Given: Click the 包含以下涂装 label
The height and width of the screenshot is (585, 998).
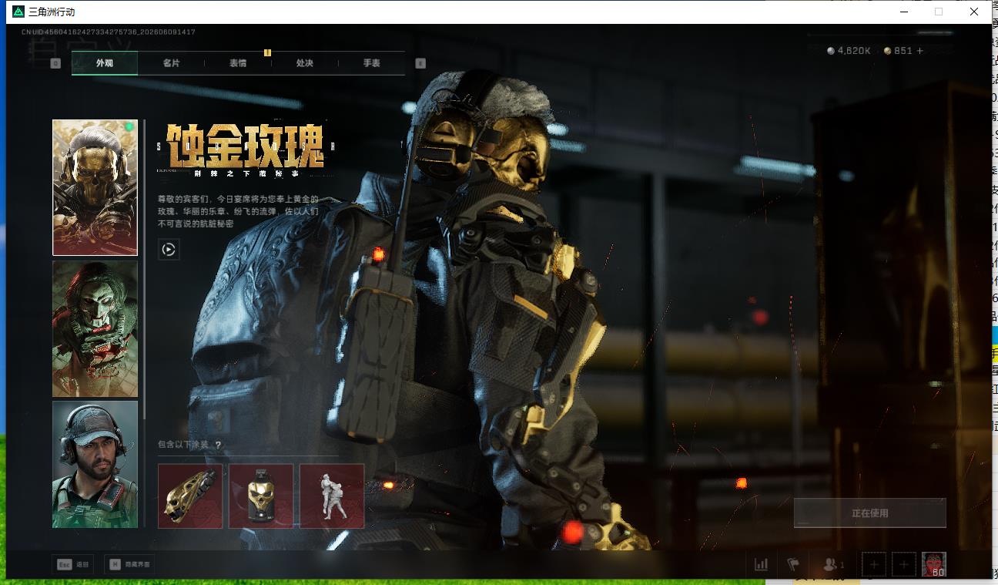Looking at the screenshot, I should coord(183,445).
